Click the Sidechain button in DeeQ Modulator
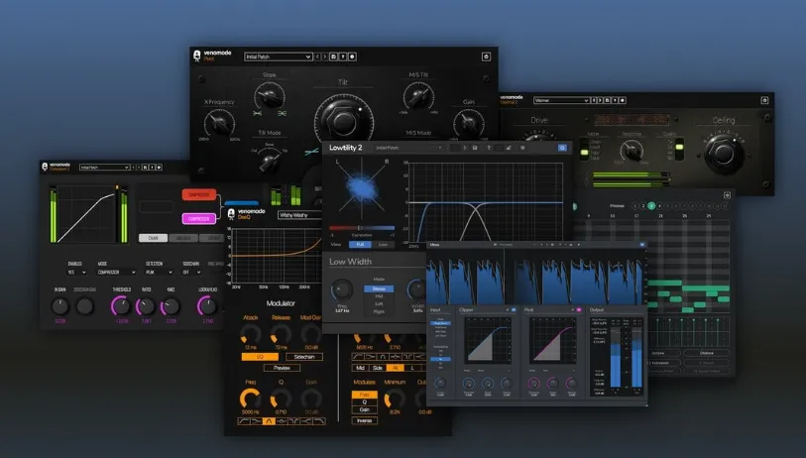806x458 pixels. [303, 357]
